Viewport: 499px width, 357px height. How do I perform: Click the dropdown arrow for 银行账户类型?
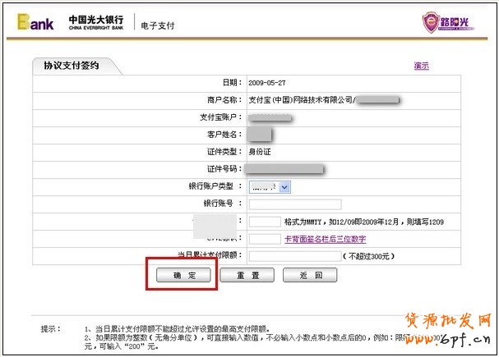click(284, 187)
